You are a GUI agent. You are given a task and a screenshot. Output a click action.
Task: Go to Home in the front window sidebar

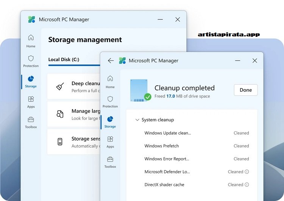pos(110,82)
